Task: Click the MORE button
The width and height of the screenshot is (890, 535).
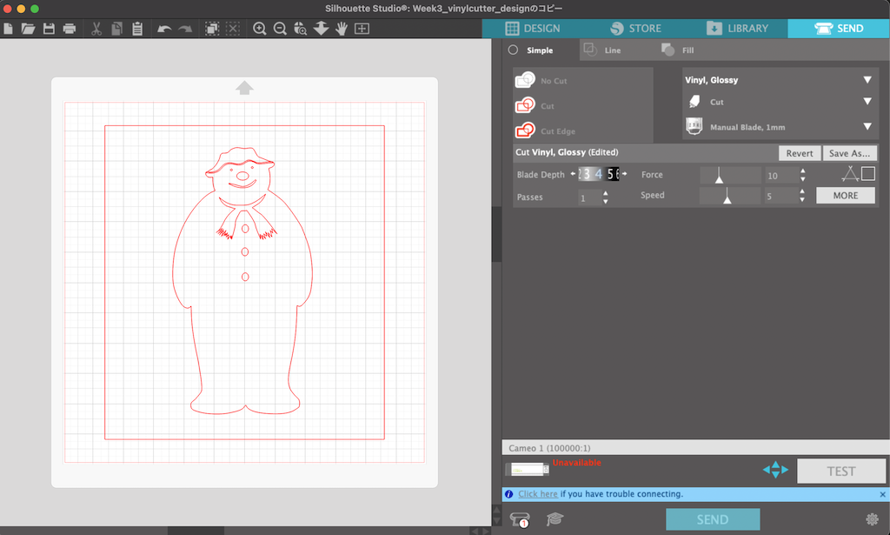Action: pyautogui.click(x=845, y=196)
